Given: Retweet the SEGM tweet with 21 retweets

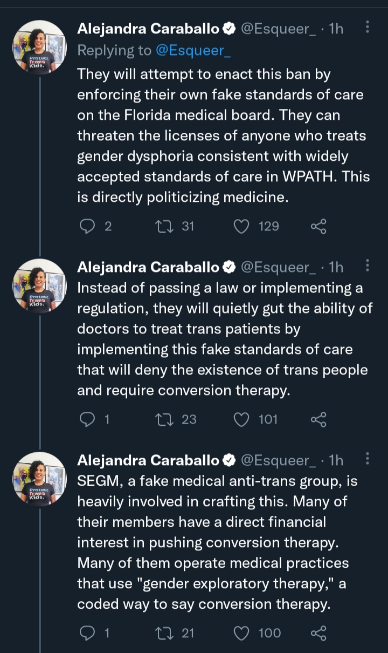Looking at the screenshot, I should point(162,632).
